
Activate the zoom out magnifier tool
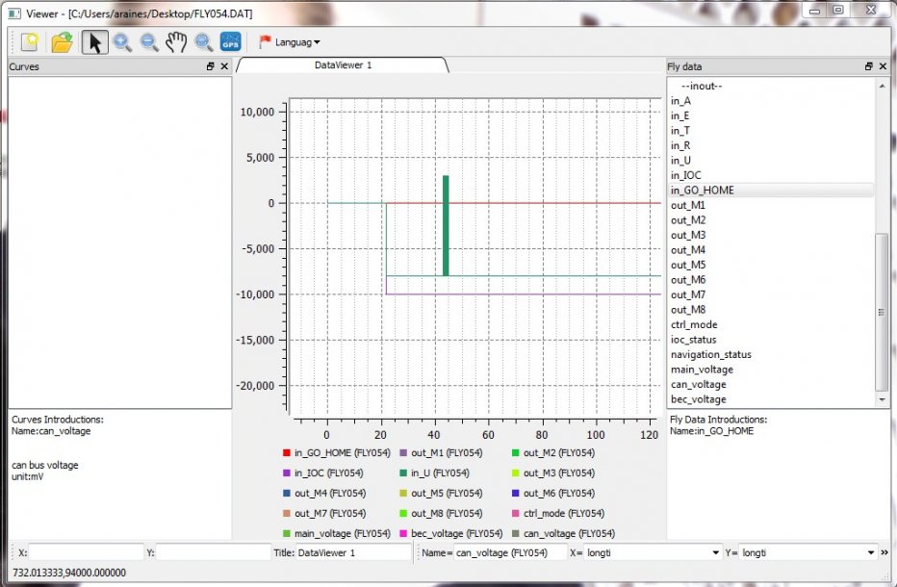149,41
